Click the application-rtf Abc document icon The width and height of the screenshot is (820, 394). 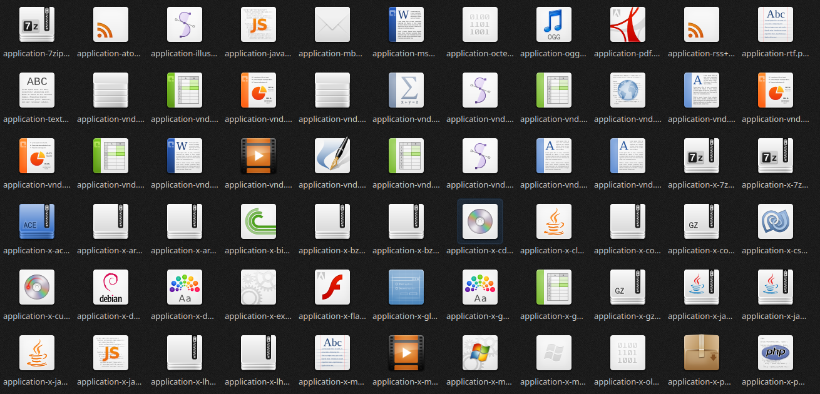(776, 24)
